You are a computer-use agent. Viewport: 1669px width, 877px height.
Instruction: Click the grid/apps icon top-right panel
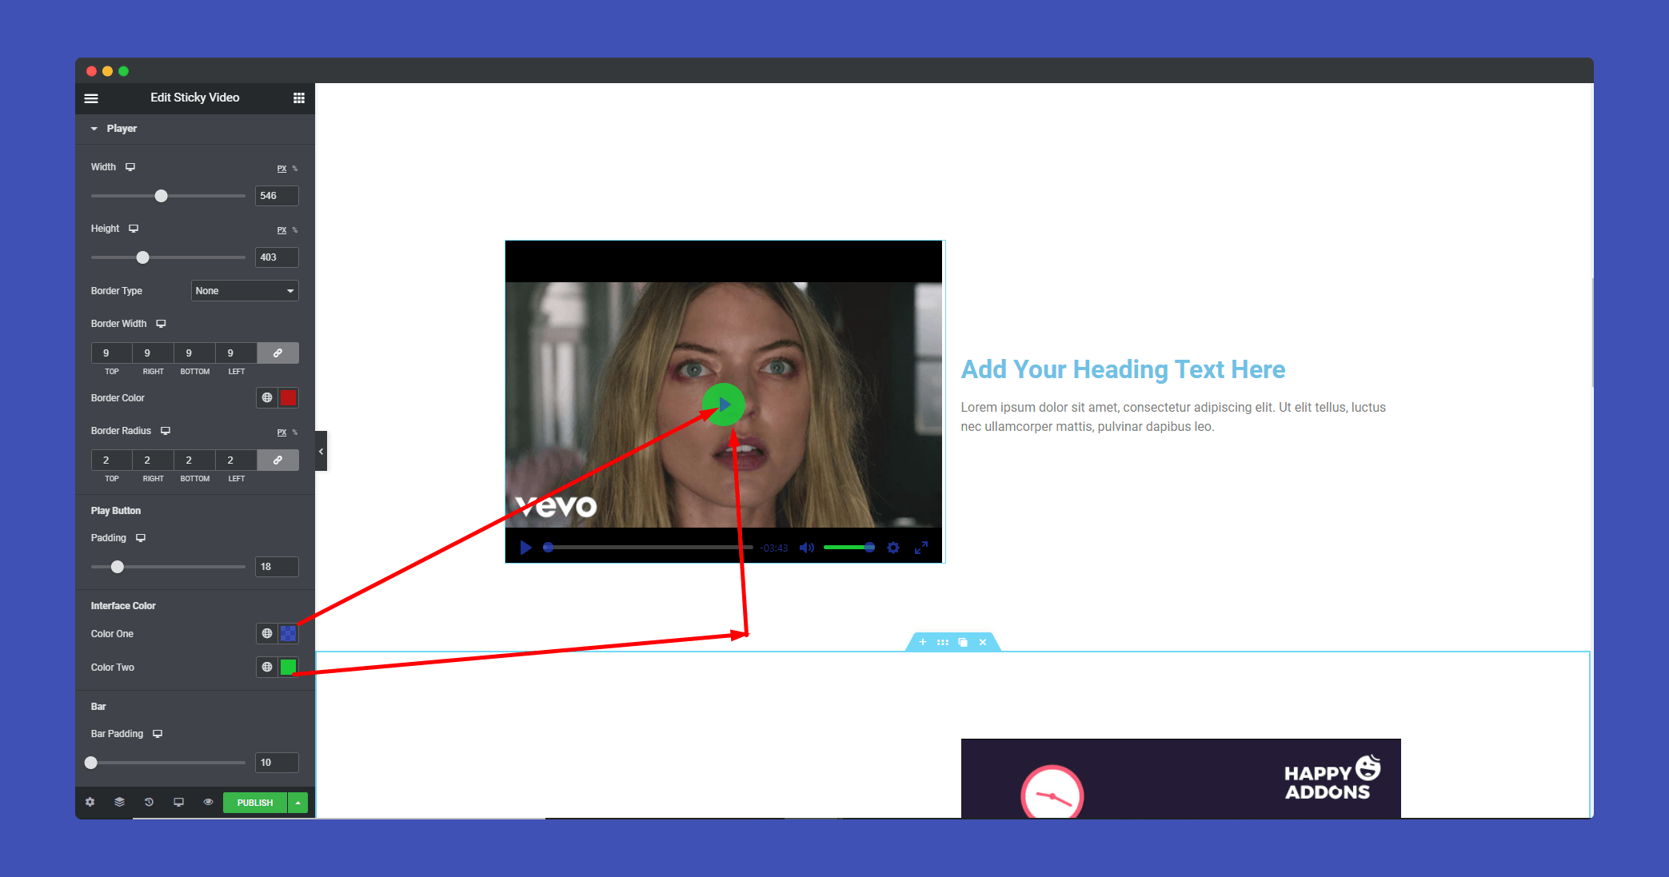click(x=299, y=98)
